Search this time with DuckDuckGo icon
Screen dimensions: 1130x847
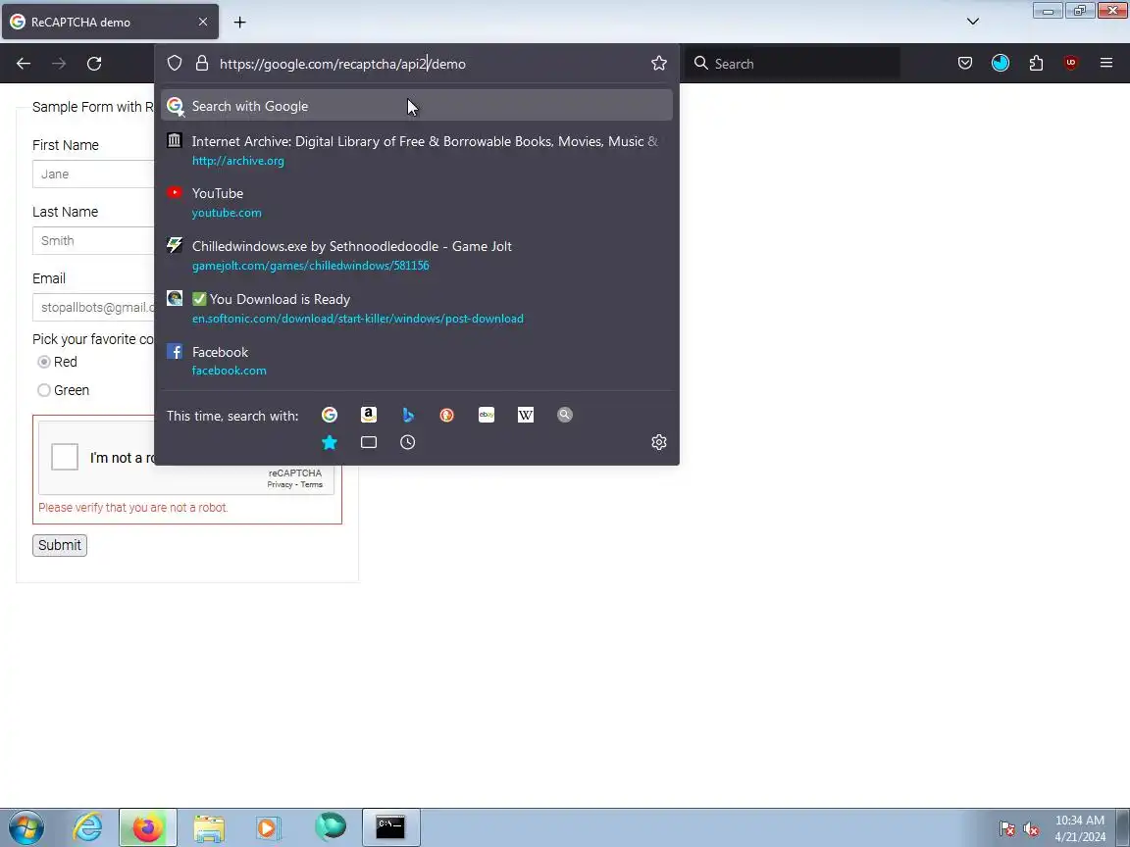(x=447, y=415)
